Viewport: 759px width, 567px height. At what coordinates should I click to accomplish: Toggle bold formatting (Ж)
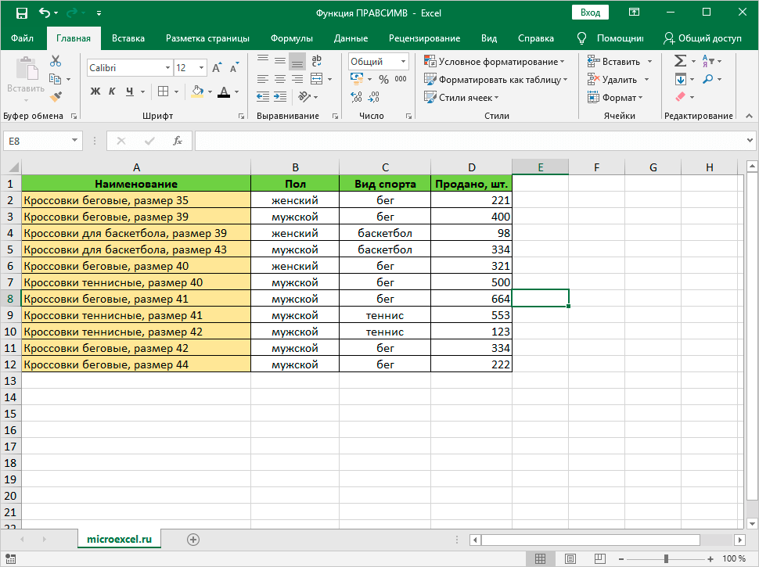tap(95, 92)
